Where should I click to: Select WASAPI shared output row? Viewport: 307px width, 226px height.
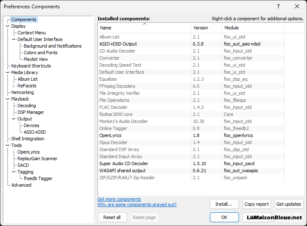point(191,171)
